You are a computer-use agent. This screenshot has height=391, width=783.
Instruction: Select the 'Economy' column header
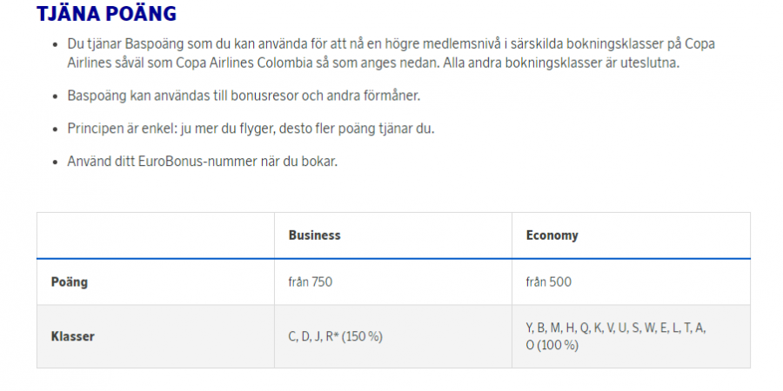(552, 235)
